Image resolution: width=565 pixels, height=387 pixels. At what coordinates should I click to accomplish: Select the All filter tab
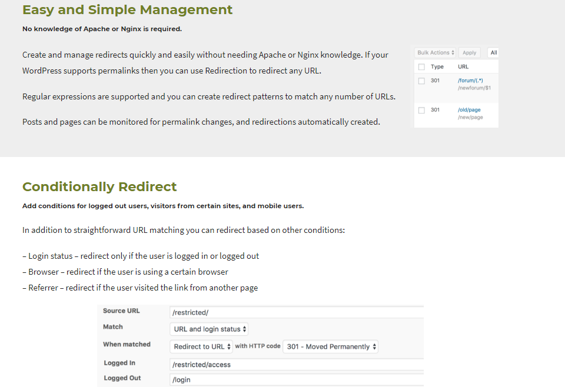pos(493,53)
